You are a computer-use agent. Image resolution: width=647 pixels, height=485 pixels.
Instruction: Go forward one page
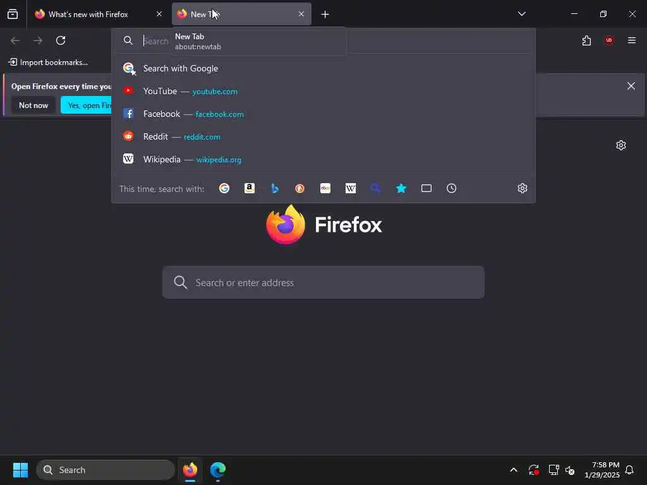[x=38, y=40]
